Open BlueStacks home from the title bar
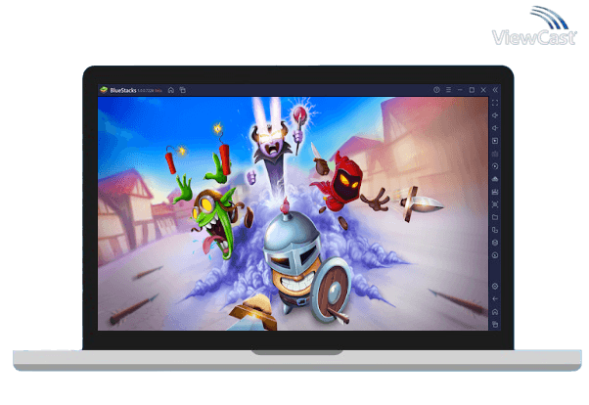Screen dimensions: 589x405 click(171, 90)
